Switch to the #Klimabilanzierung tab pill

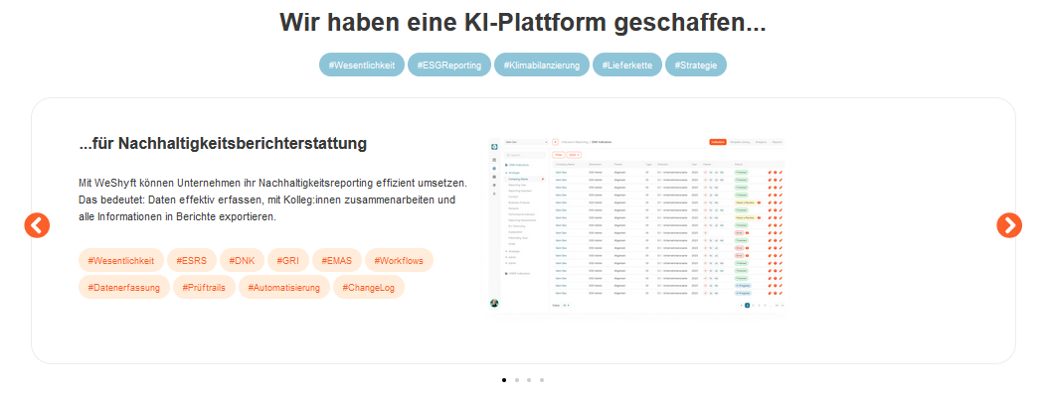542,65
